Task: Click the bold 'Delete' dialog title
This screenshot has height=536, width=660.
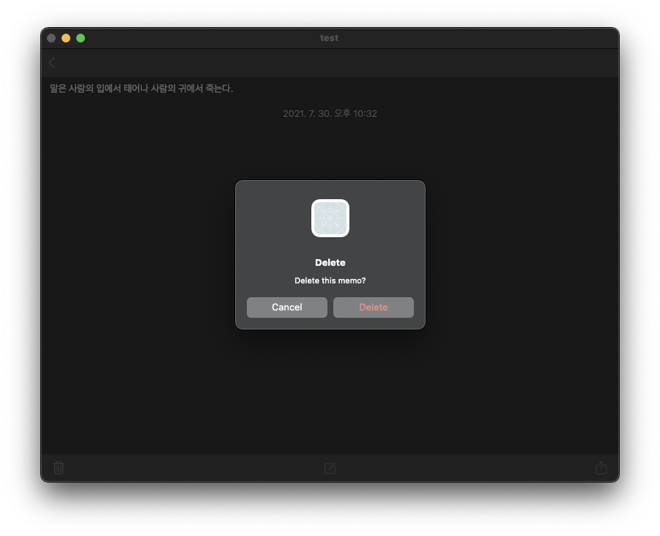Action: 330,263
